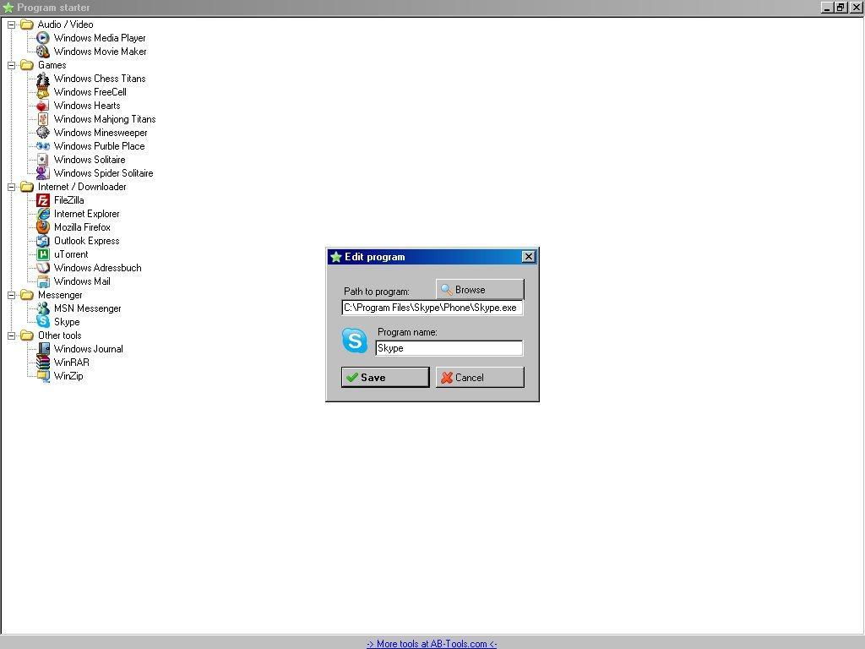
Task: Click the Windows Hearts icon
Action: [x=43, y=106]
